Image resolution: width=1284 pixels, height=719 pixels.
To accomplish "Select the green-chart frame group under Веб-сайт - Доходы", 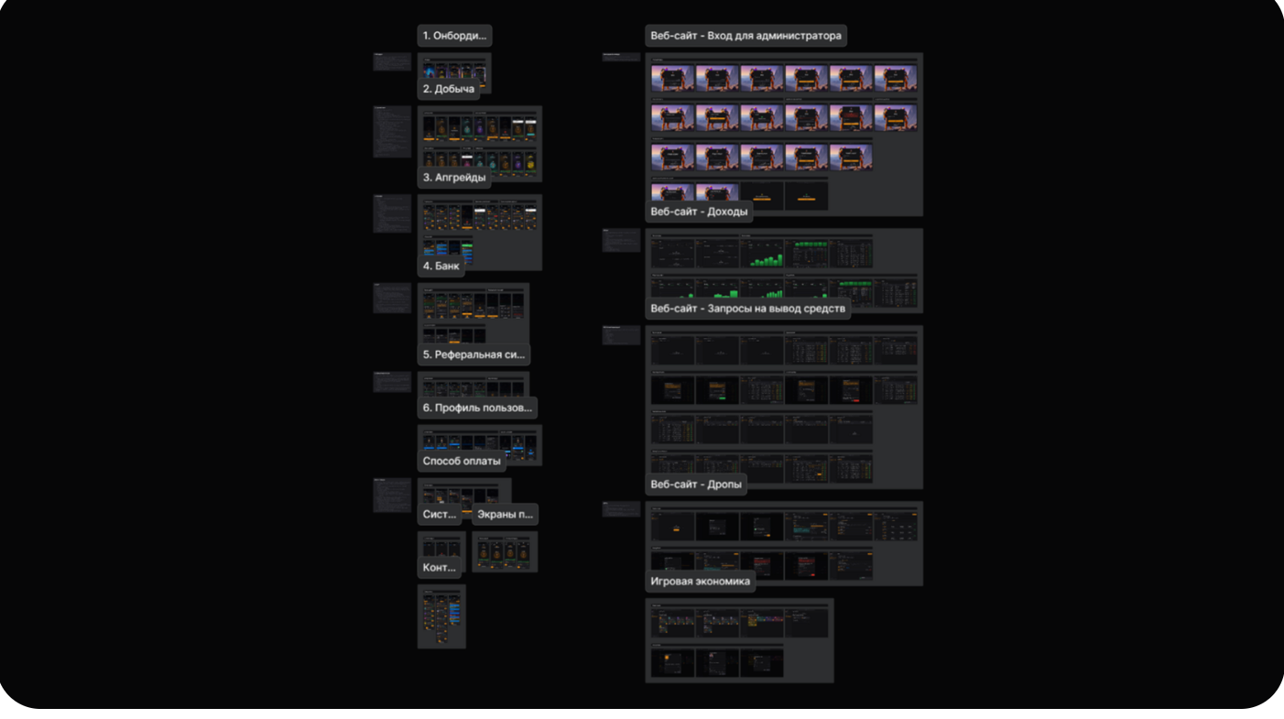I will [x=784, y=271].
